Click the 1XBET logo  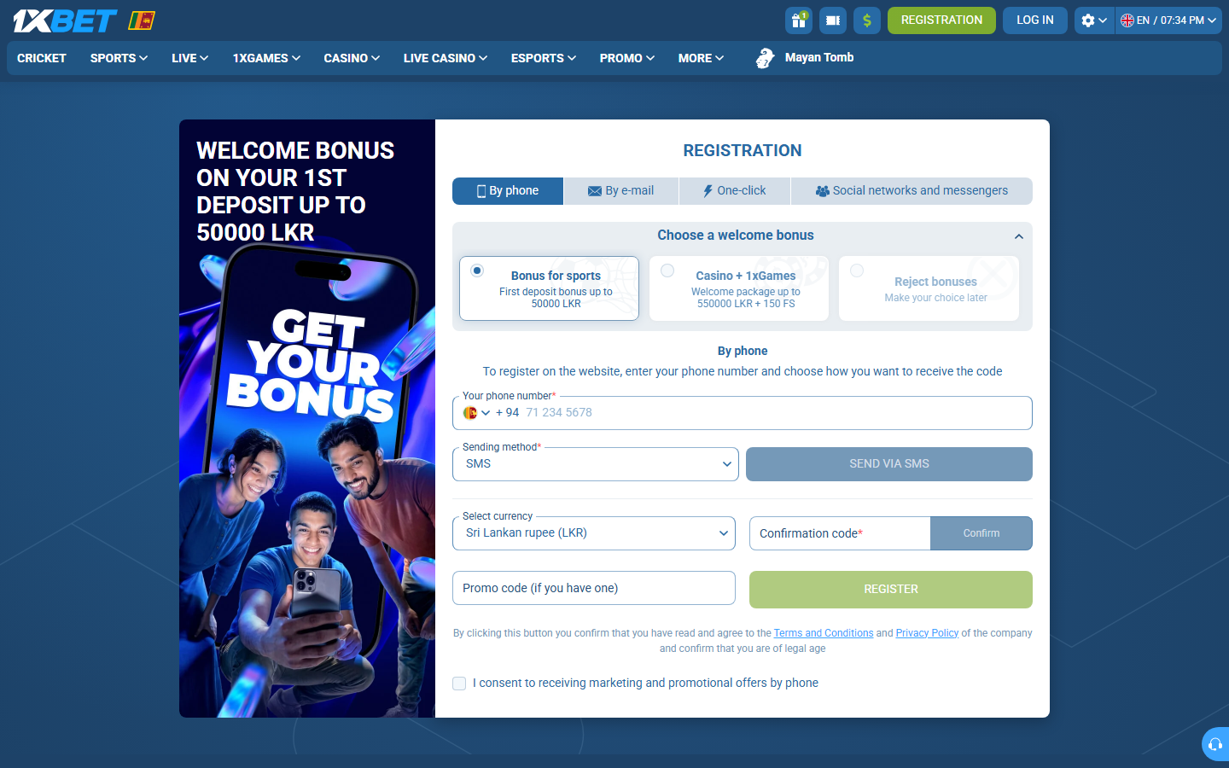point(65,20)
